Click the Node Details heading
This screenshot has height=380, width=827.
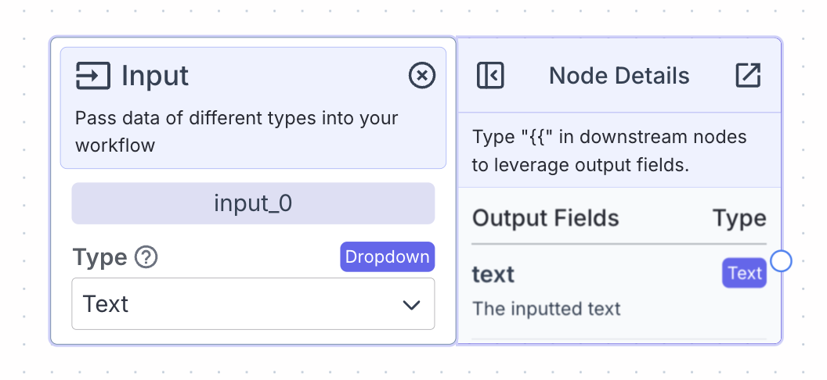pyautogui.click(x=619, y=76)
